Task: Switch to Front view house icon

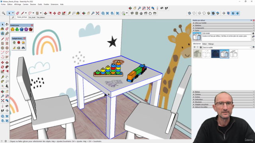Action: pyautogui.click(x=141, y=13)
